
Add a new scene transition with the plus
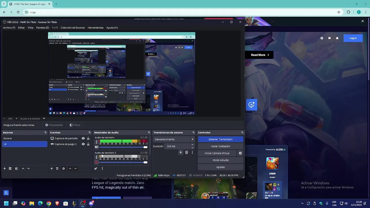coord(181,152)
